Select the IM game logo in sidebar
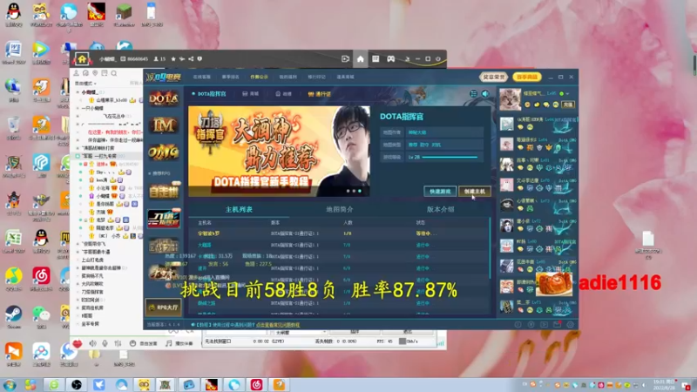This screenshot has height=392, width=697. pyautogui.click(x=164, y=125)
